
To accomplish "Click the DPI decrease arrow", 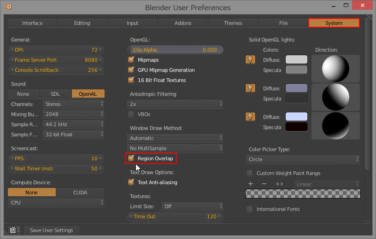I will click(12, 50).
